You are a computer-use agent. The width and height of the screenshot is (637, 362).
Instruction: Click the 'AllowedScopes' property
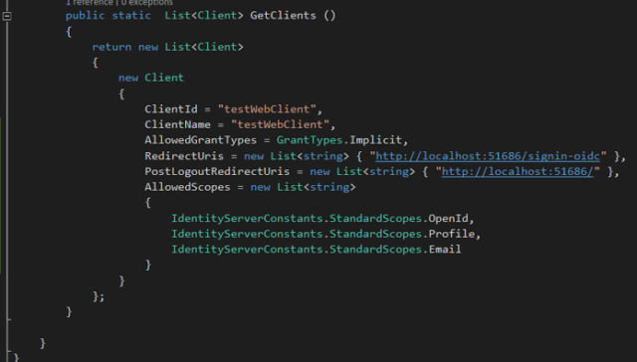click(x=187, y=187)
